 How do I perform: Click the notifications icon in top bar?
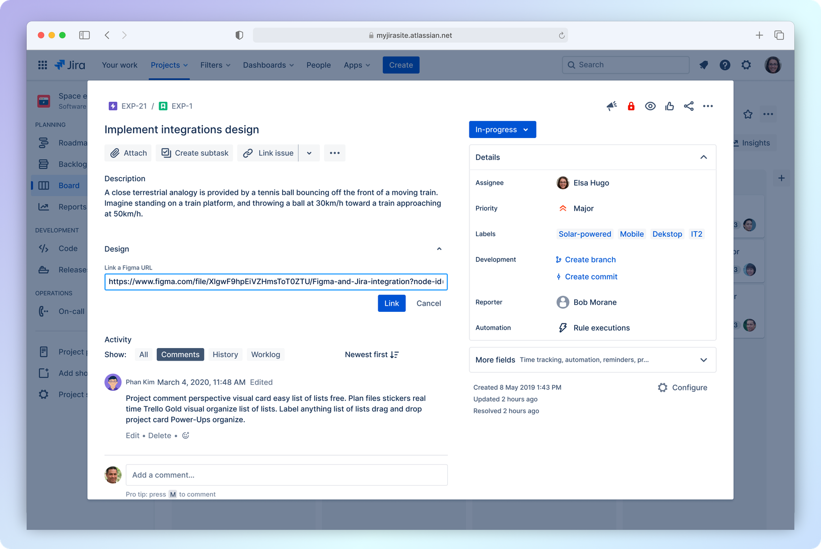[704, 65]
